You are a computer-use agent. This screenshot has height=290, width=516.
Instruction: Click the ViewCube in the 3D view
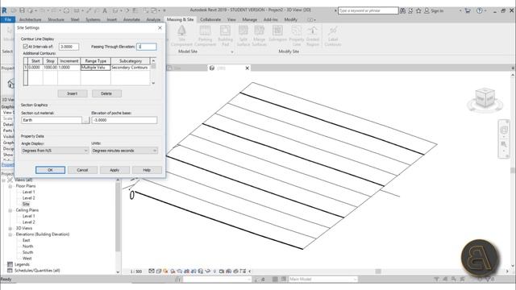485,98
